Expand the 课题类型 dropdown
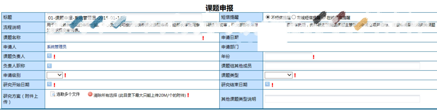Screen dimensions: 437x110 (x=279, y=75)
